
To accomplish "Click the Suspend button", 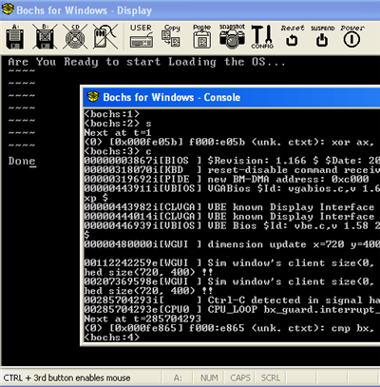I will 322,36.
